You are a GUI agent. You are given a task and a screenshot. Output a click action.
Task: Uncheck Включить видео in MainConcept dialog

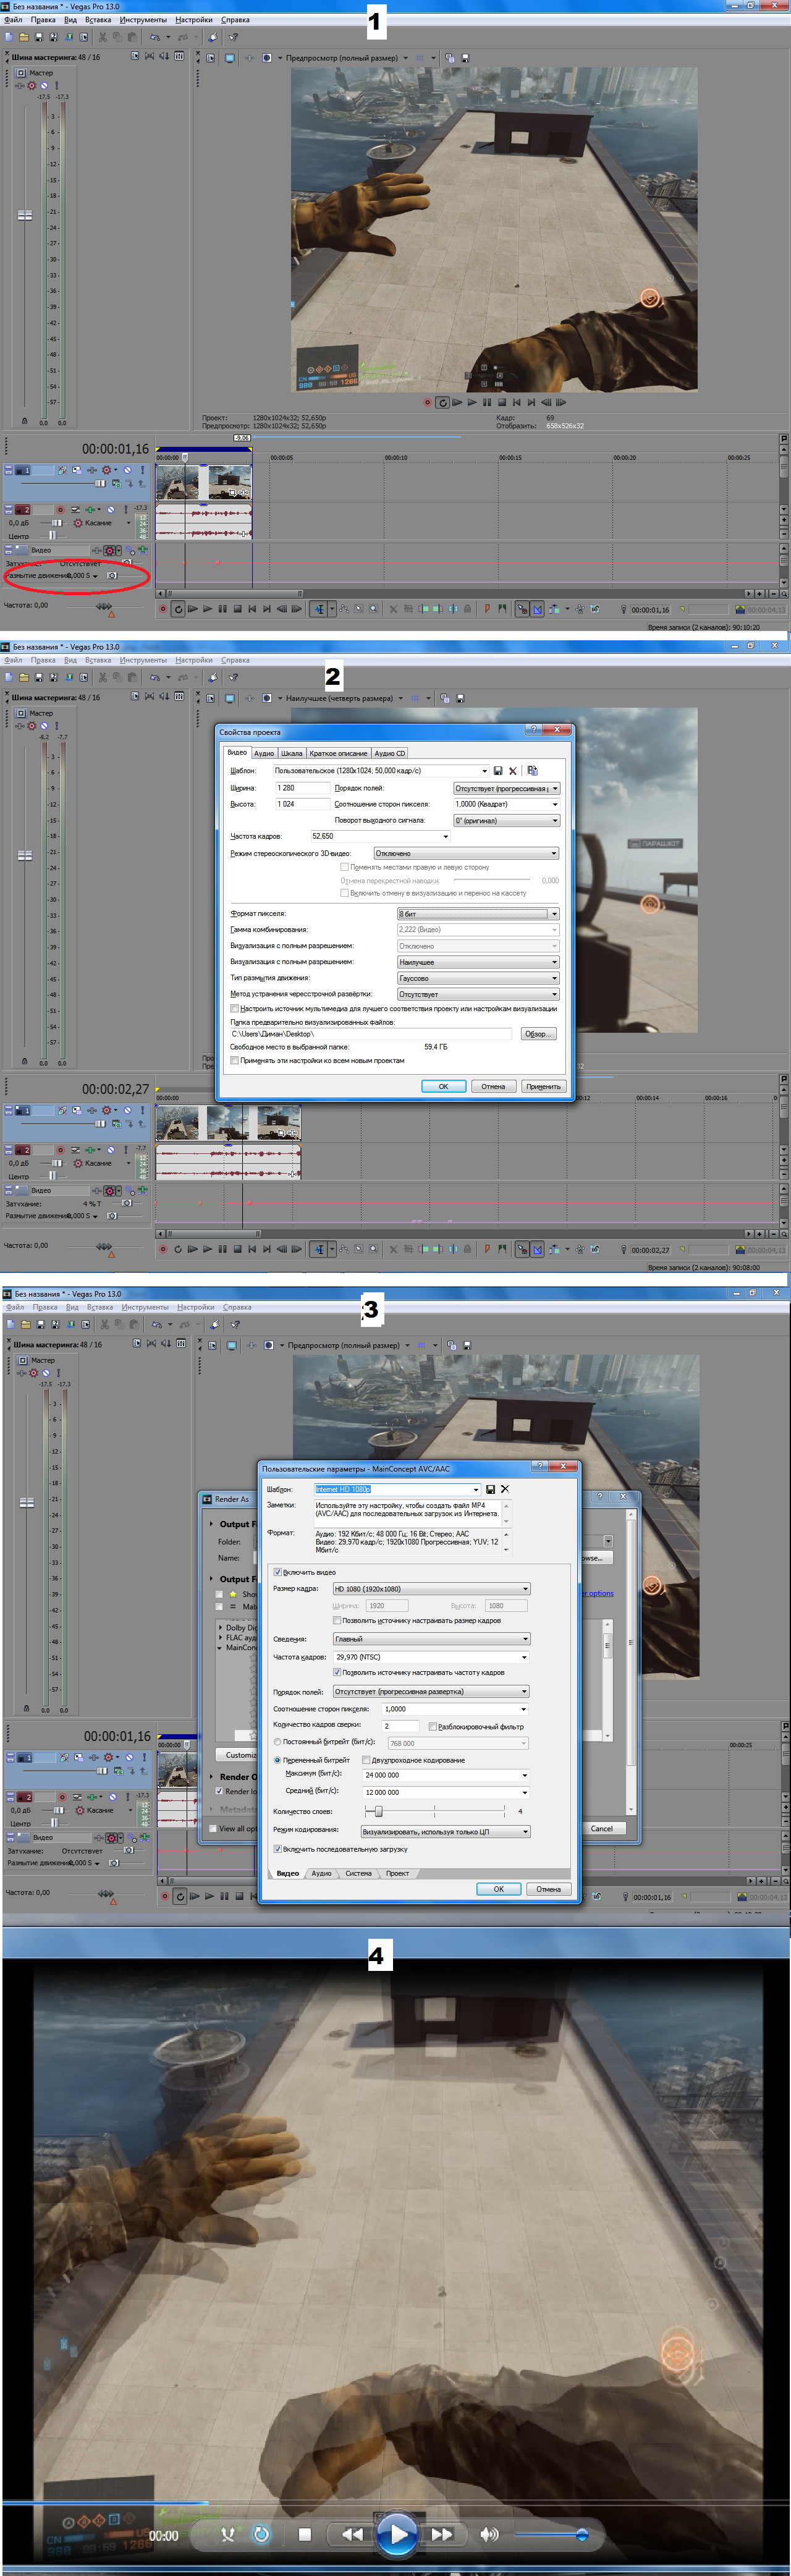(x=278, y=1572)
